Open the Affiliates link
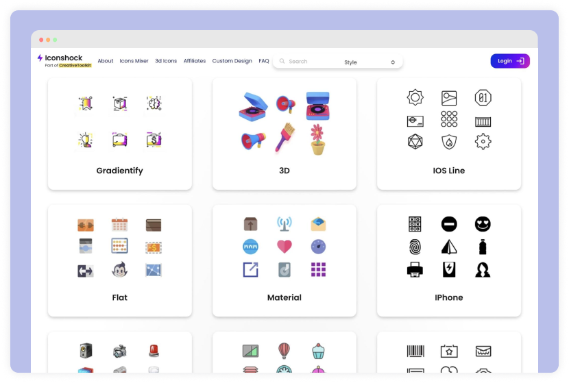Screen dimensions: 569x383 coord(195,61)
